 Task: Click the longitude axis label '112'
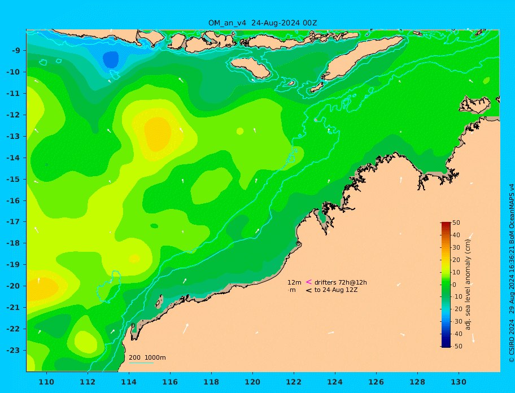(88, 382)
